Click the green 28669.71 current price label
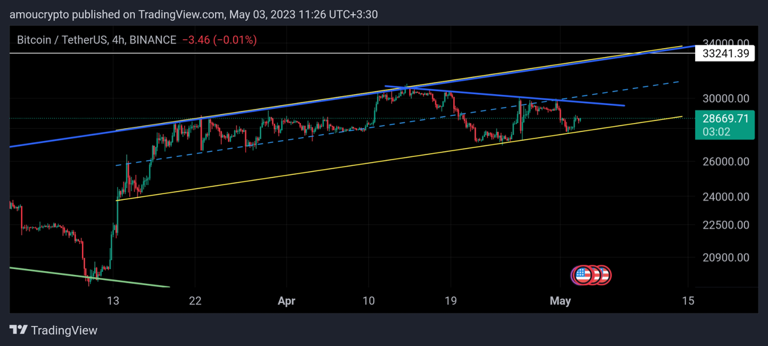 [725, 119]
